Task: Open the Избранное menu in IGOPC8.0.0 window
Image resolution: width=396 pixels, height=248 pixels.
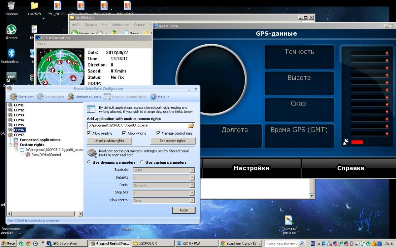Action: 120,25
